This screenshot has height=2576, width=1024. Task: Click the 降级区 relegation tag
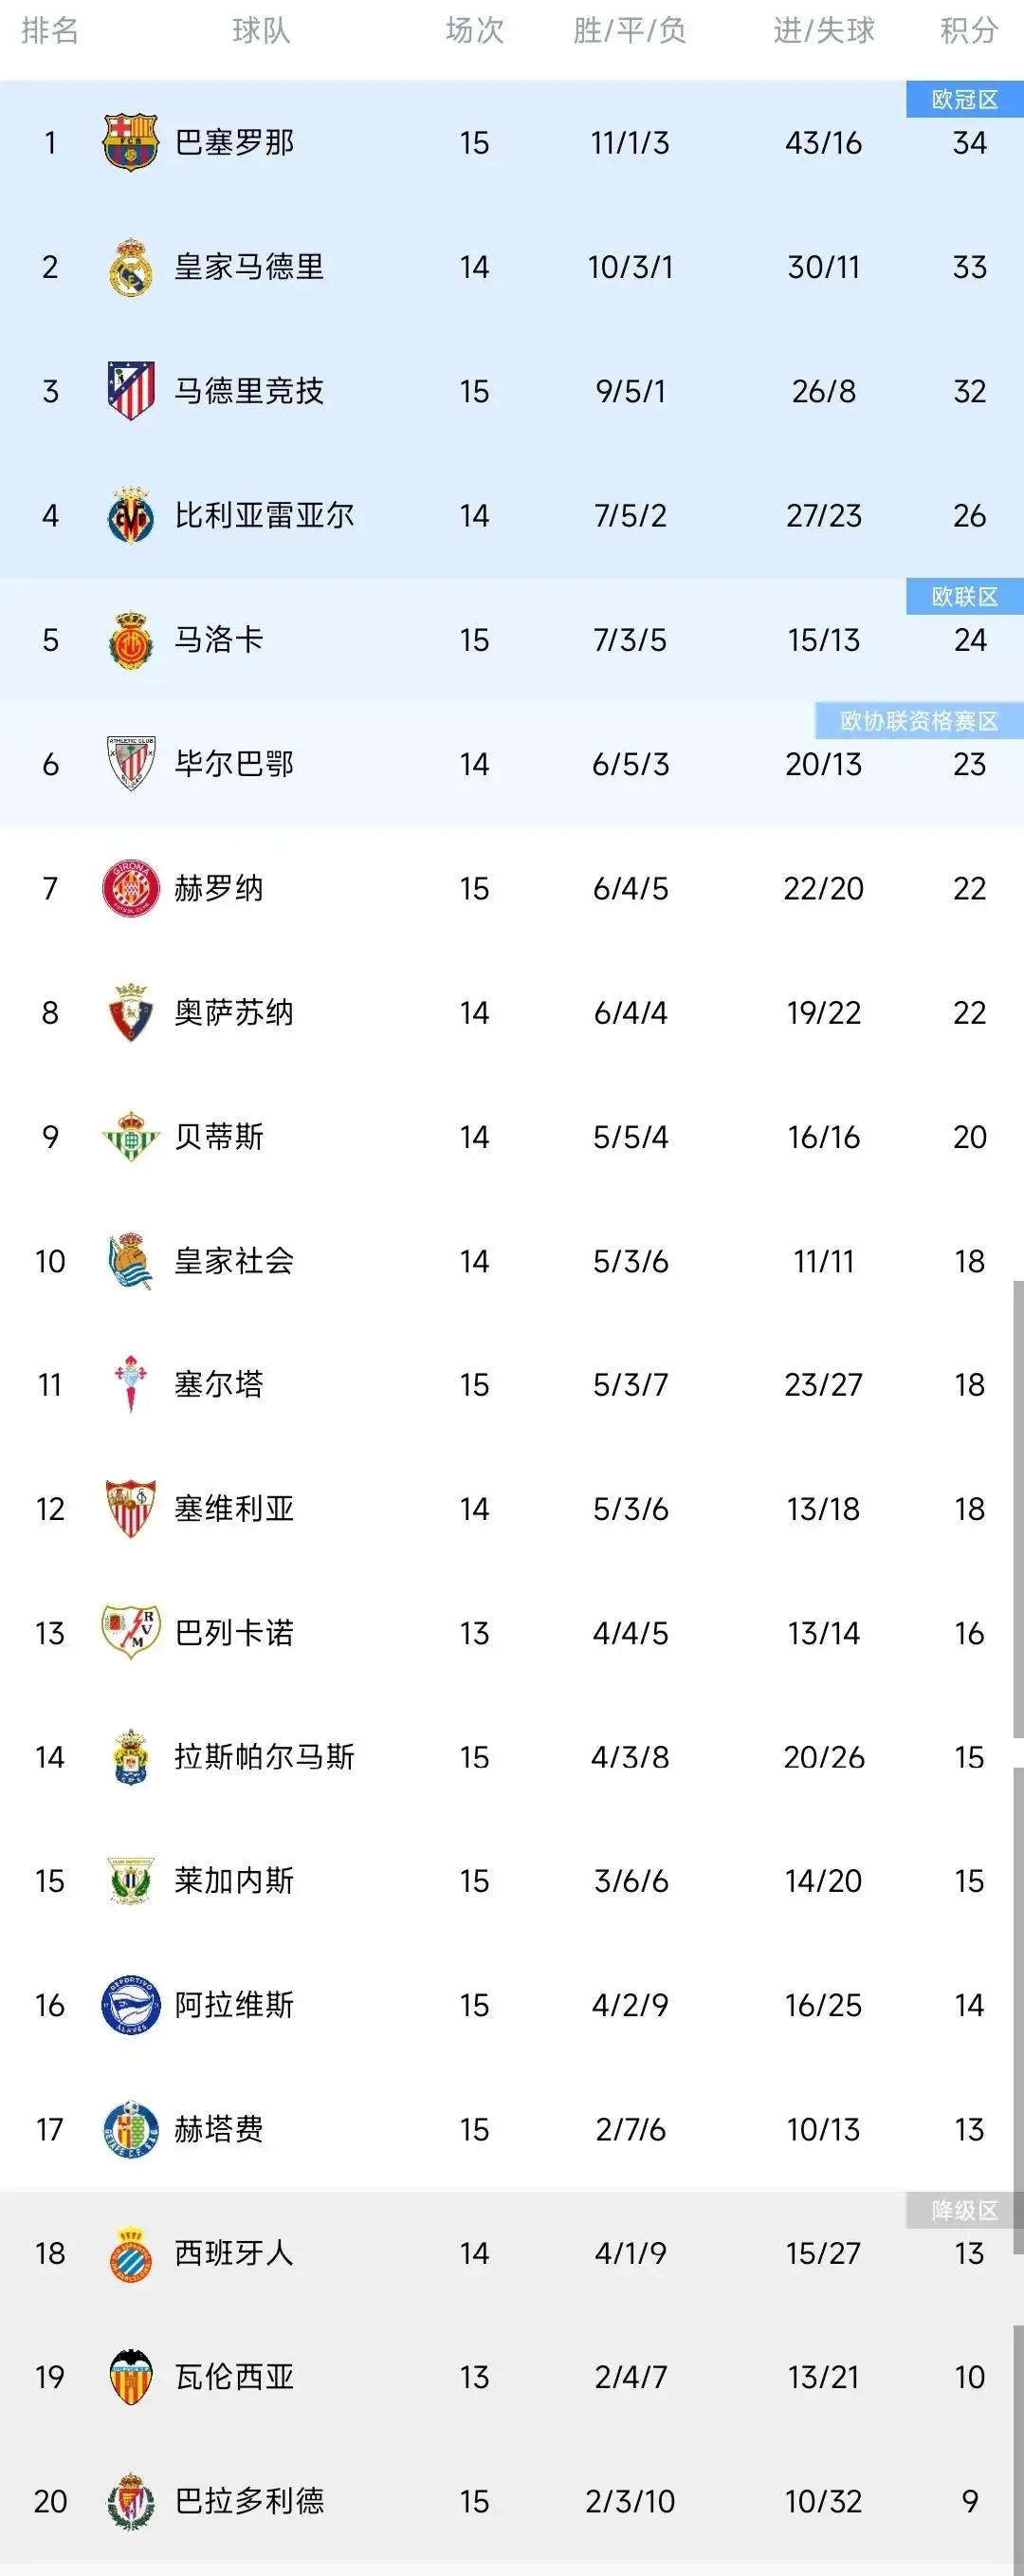tap(965, 2211)
